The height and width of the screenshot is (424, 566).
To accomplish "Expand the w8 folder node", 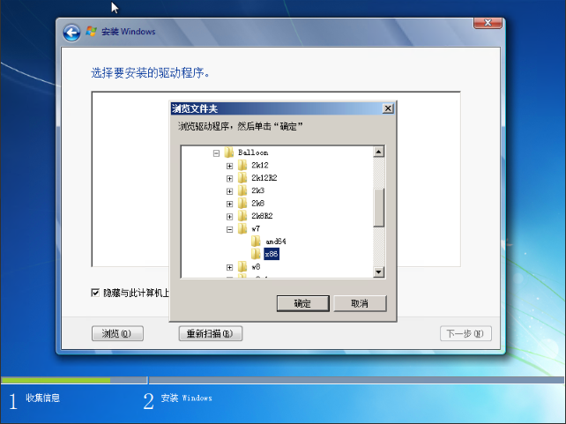I will [229, 267].
